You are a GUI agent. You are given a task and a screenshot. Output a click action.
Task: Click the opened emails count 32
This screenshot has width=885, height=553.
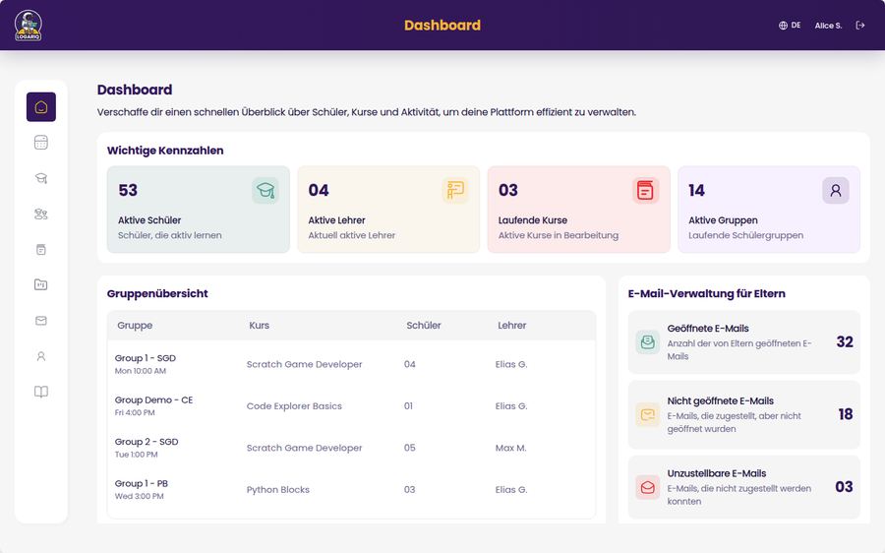[845, 341]
